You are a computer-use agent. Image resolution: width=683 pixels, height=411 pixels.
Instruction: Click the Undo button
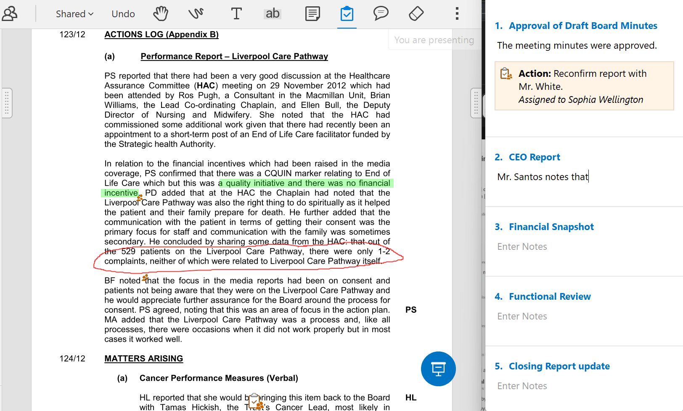123,14
